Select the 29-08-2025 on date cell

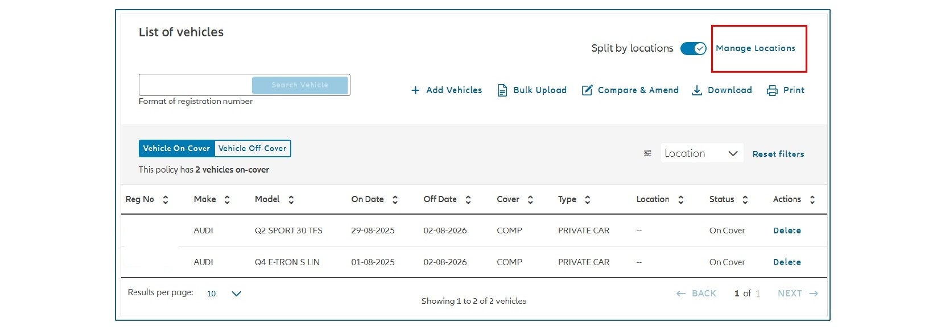pyautogui.click(x=373, y=231)
